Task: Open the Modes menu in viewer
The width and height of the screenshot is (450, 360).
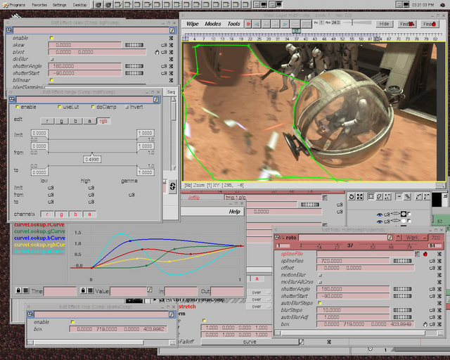Action: 212,24
